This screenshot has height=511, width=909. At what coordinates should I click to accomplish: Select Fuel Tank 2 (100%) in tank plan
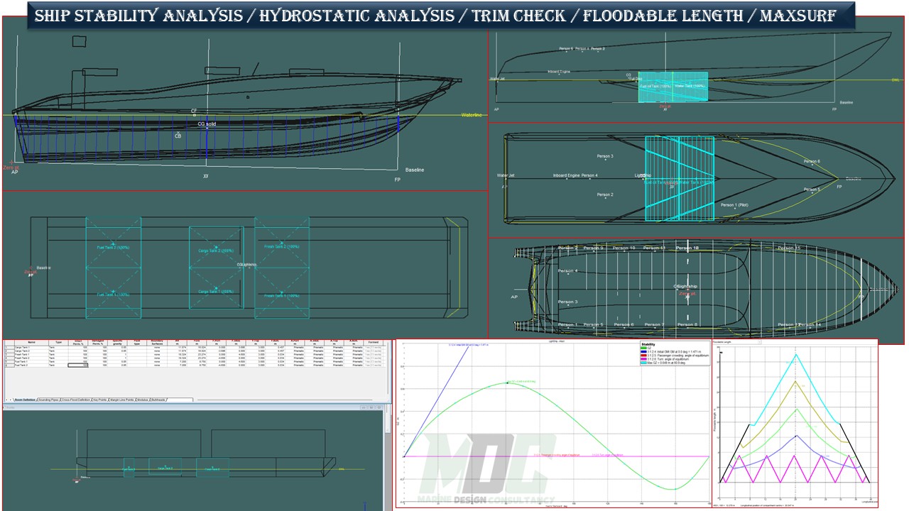pyautogui.click(x=114, y=247)
